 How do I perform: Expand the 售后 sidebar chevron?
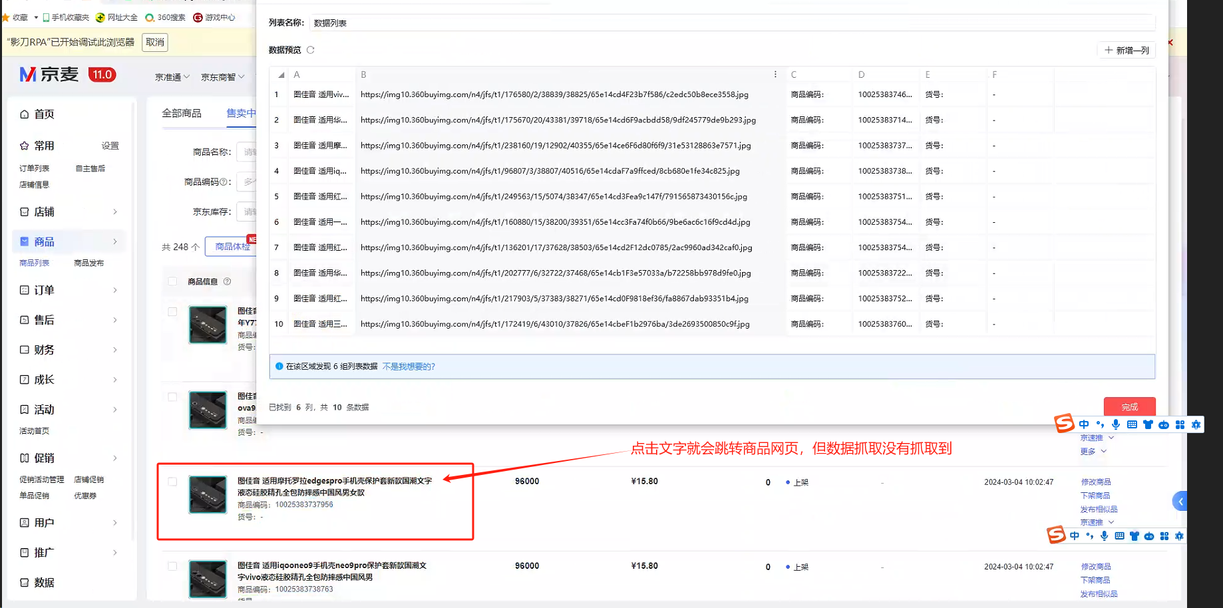[x=115, y=320]
